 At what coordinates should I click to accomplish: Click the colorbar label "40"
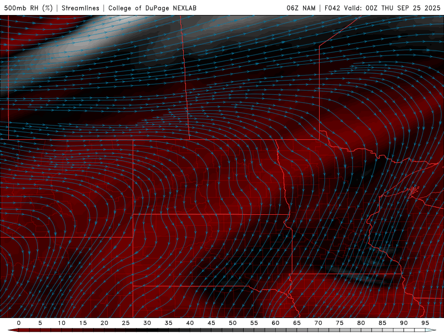[190, 323]
